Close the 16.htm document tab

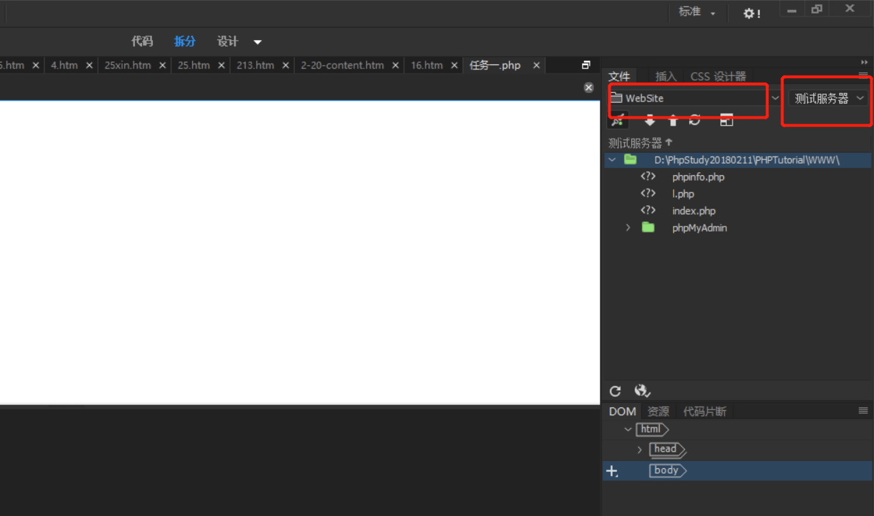[x=454, y=65]
